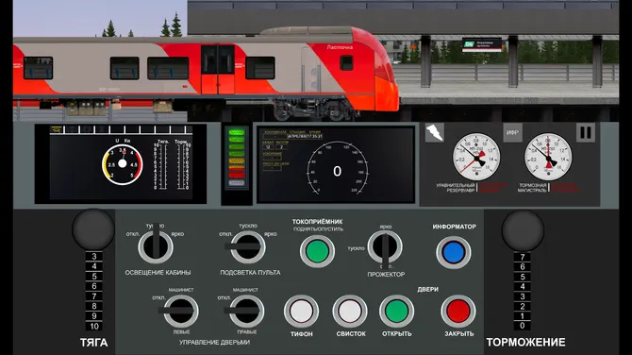Activate the blue ИНФОРМАТОР button
Image resolution: width=632 pixels, height=355 pixels.
click(454, 252)
